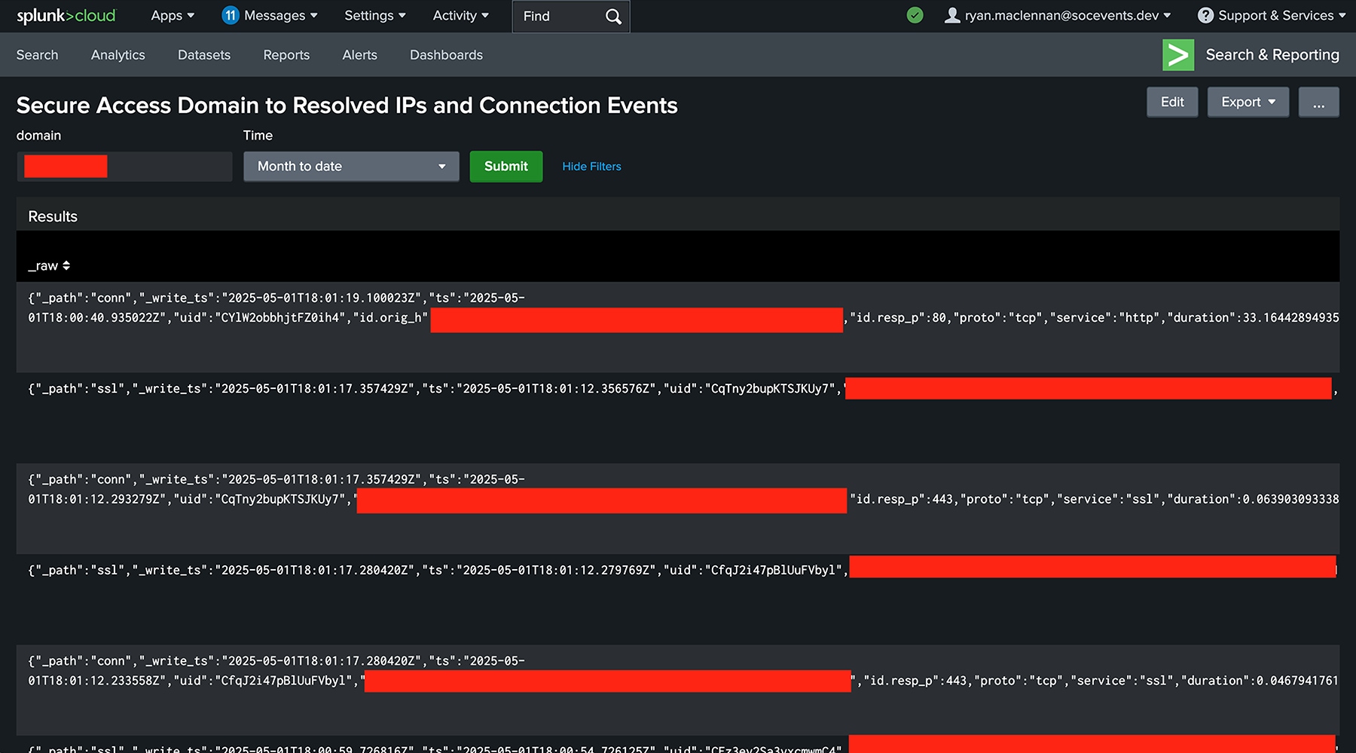Expand the Settings menu

375,16
